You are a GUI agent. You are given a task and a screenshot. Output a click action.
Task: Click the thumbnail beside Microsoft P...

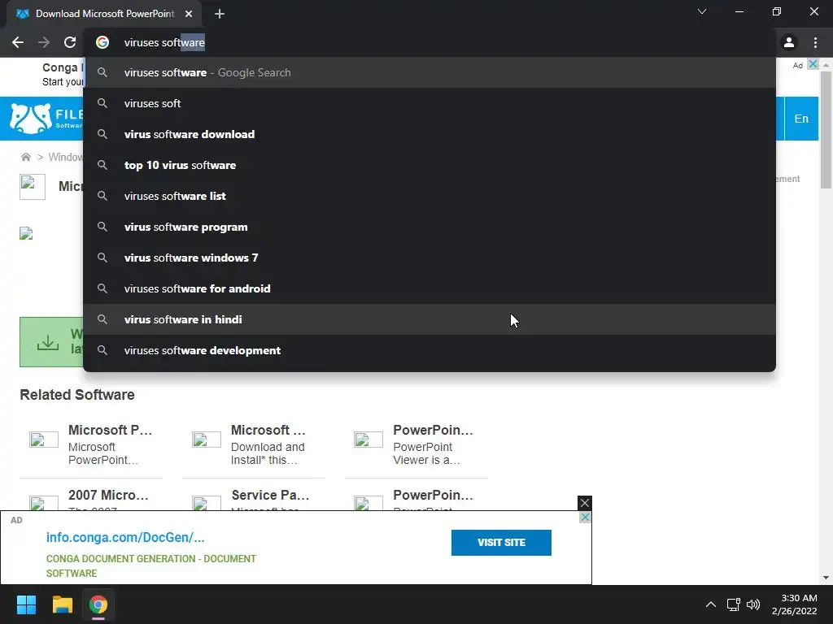pyautogui.click(x=44, y=440)
